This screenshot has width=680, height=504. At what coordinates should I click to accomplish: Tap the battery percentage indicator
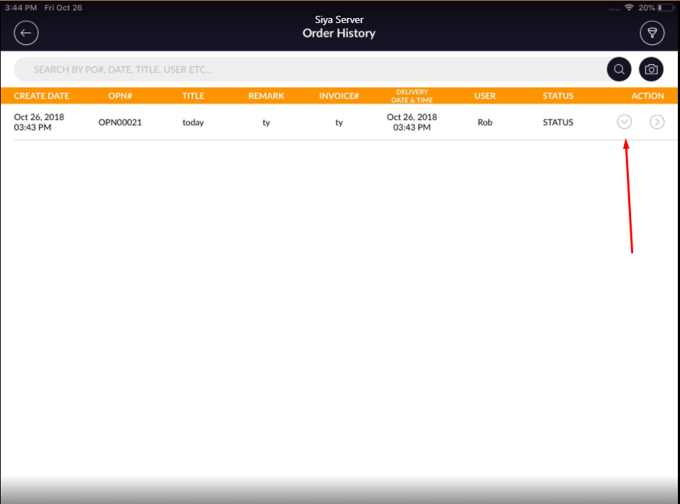[x=646, y=7]
